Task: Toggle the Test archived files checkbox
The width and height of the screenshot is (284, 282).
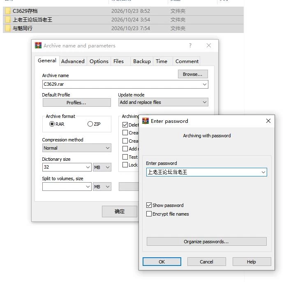Action: point(125,157)
